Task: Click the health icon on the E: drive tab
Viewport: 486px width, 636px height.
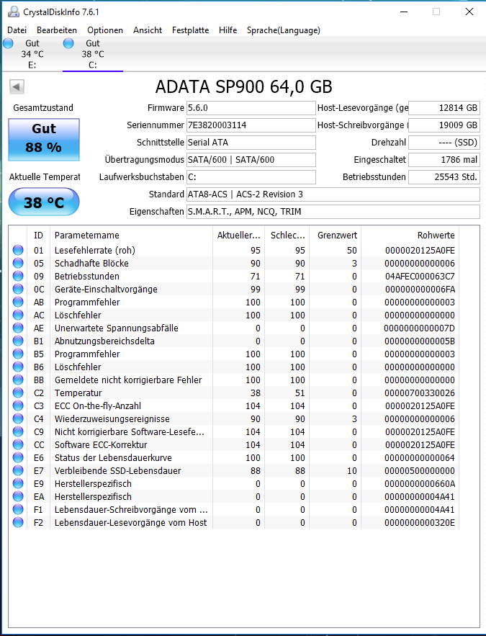Action: point(8,43)
